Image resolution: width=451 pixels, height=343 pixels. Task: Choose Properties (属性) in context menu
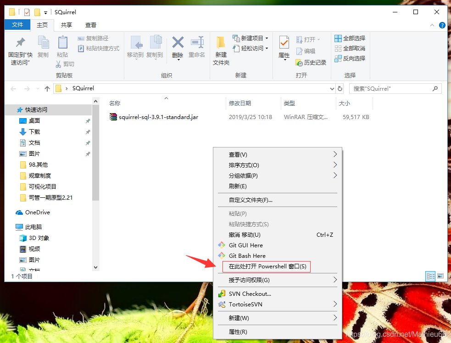(278, 332)
